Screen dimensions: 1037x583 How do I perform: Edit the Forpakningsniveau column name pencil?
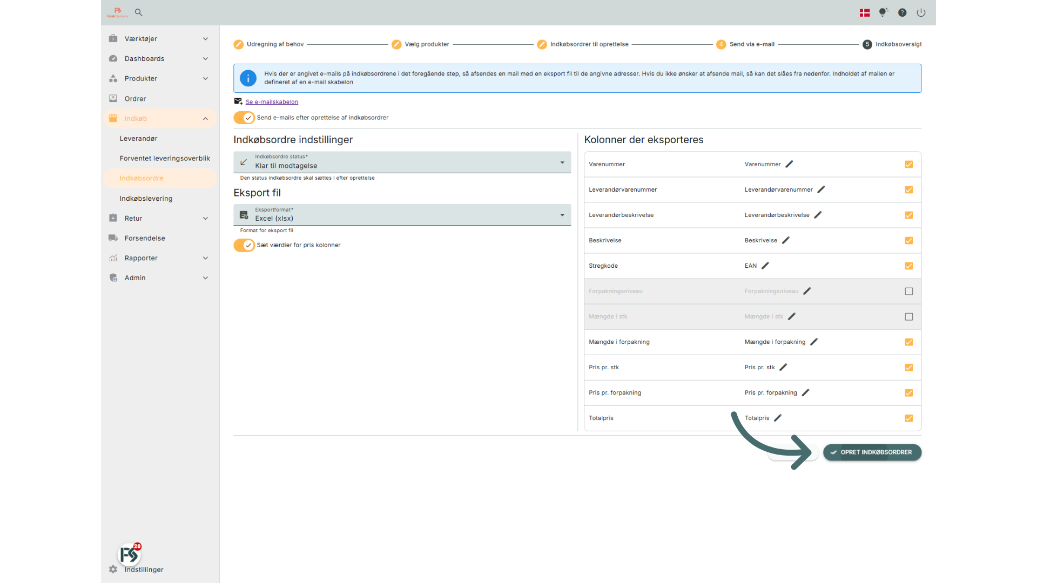tap(807, 291)
